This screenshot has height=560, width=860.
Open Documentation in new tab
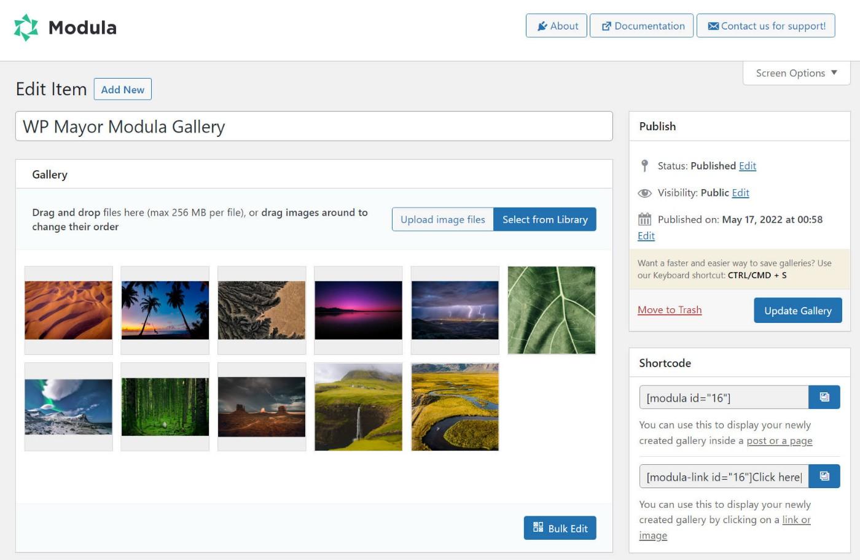coord(642,26)
